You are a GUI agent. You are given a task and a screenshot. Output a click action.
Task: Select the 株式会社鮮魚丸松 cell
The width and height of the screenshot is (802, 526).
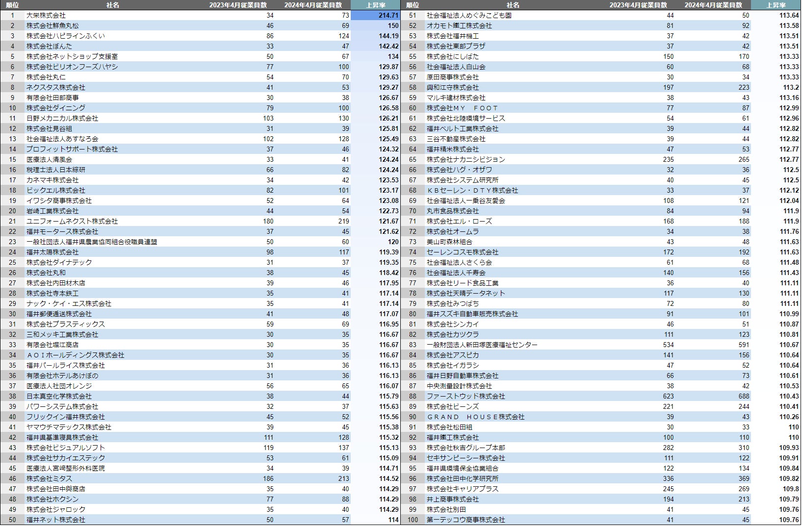tap(52, 25)
